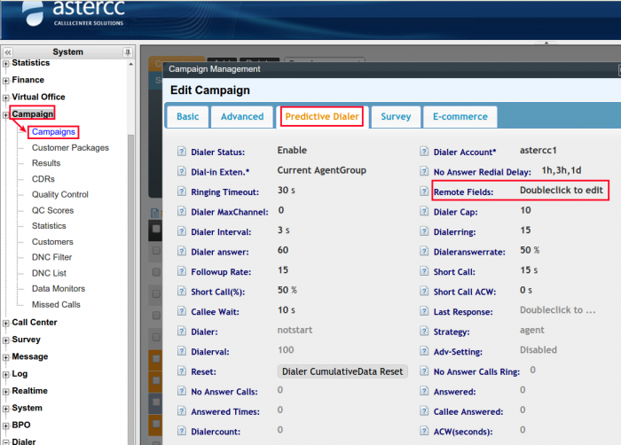Screen dimensions: 621x445
Task: Open Customer Packages in sidebar
Action: 70,148
